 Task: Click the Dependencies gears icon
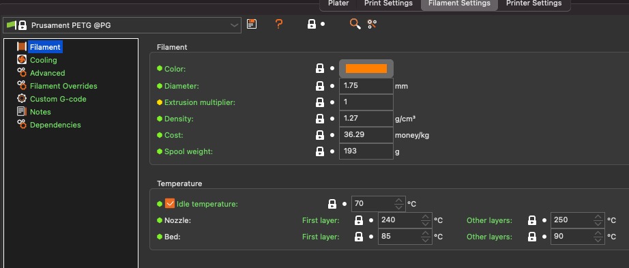22,124
